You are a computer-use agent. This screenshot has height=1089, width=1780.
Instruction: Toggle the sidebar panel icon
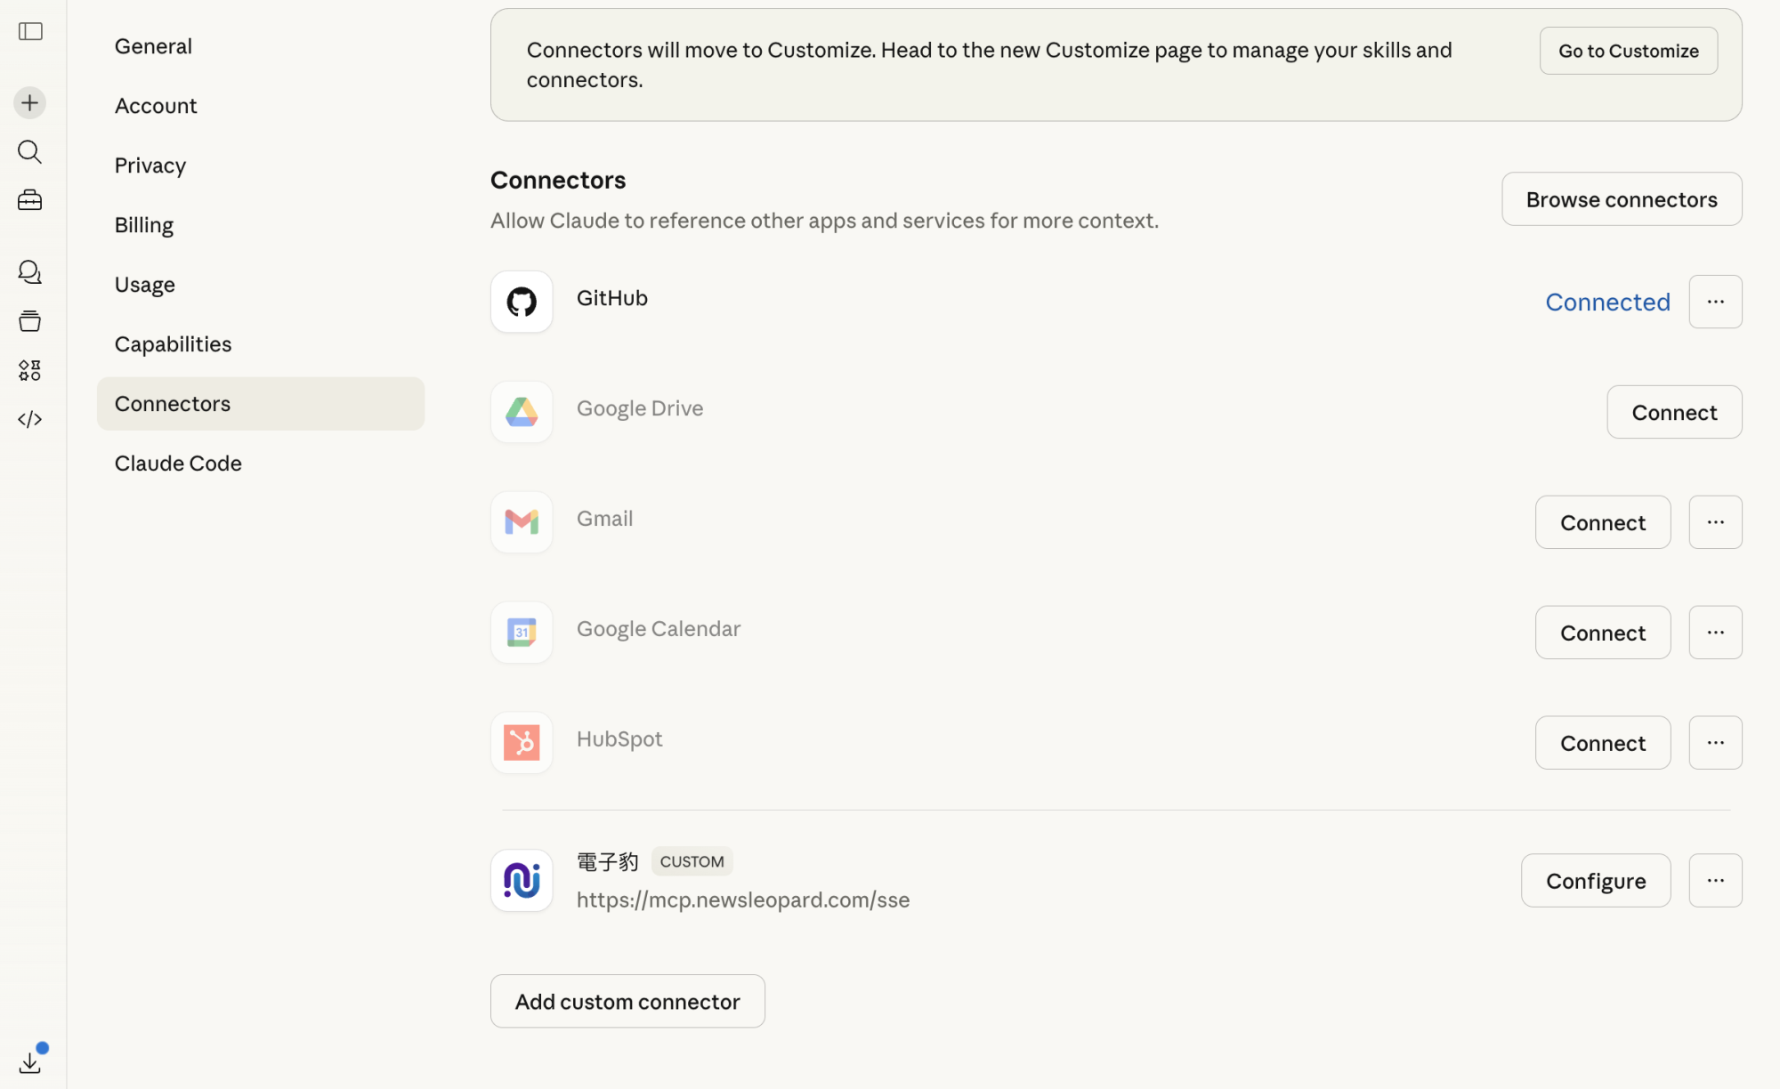click(30, 32)
